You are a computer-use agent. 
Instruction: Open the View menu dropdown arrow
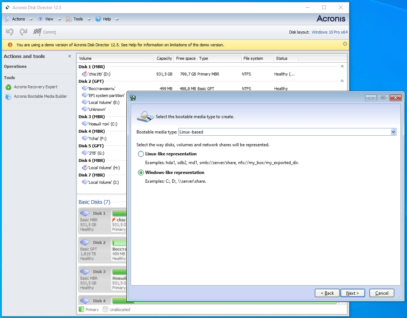coord(59,19)
